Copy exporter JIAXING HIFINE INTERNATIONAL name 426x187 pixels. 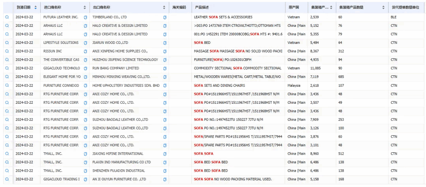(x=165, y=154)
